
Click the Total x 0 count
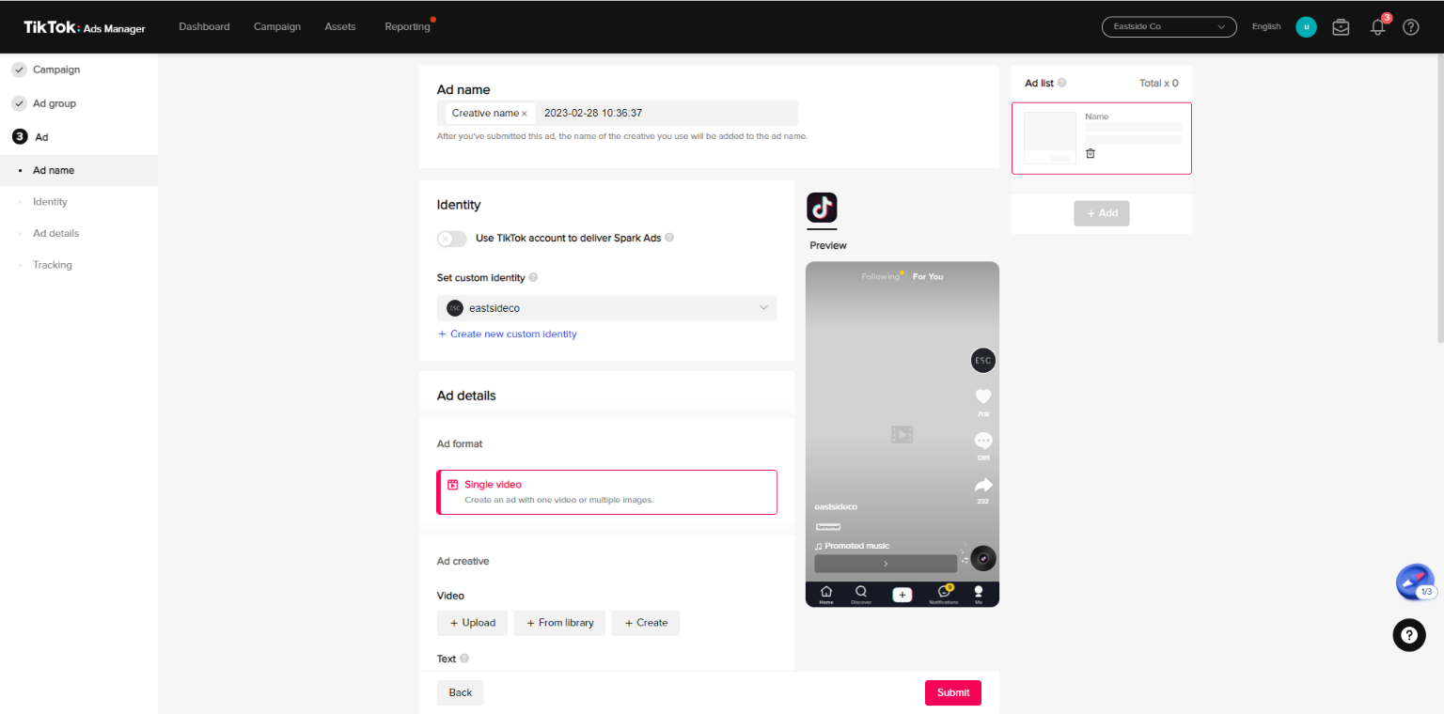click(1159, 84)
